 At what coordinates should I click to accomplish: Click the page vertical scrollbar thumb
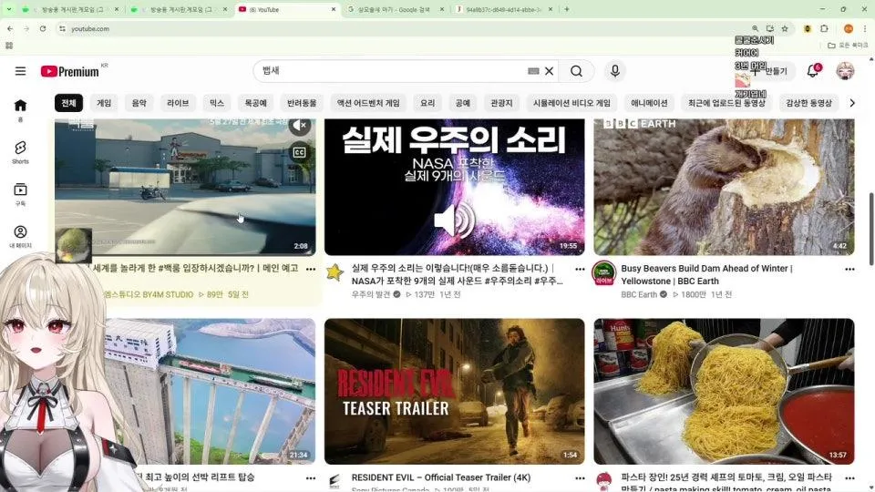click(x=871, y=229)
